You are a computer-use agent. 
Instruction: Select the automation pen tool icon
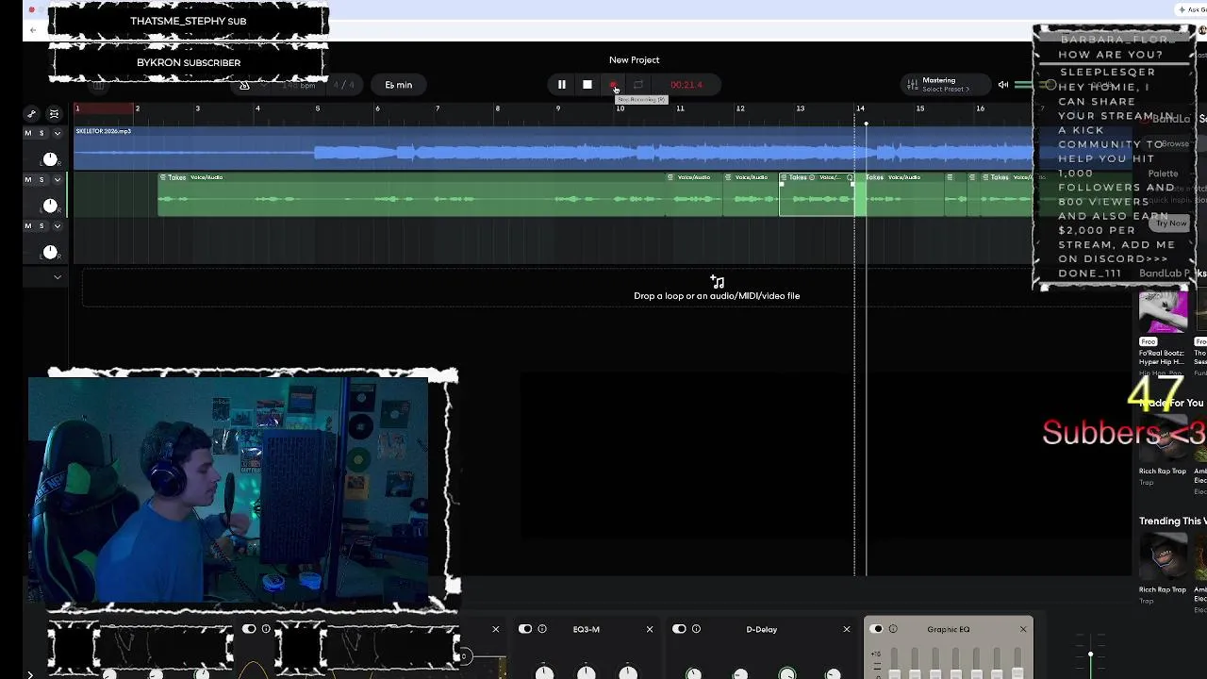31,114
